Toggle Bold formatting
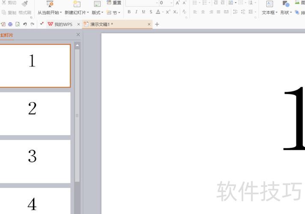305x214 pixels. (129, 12)
